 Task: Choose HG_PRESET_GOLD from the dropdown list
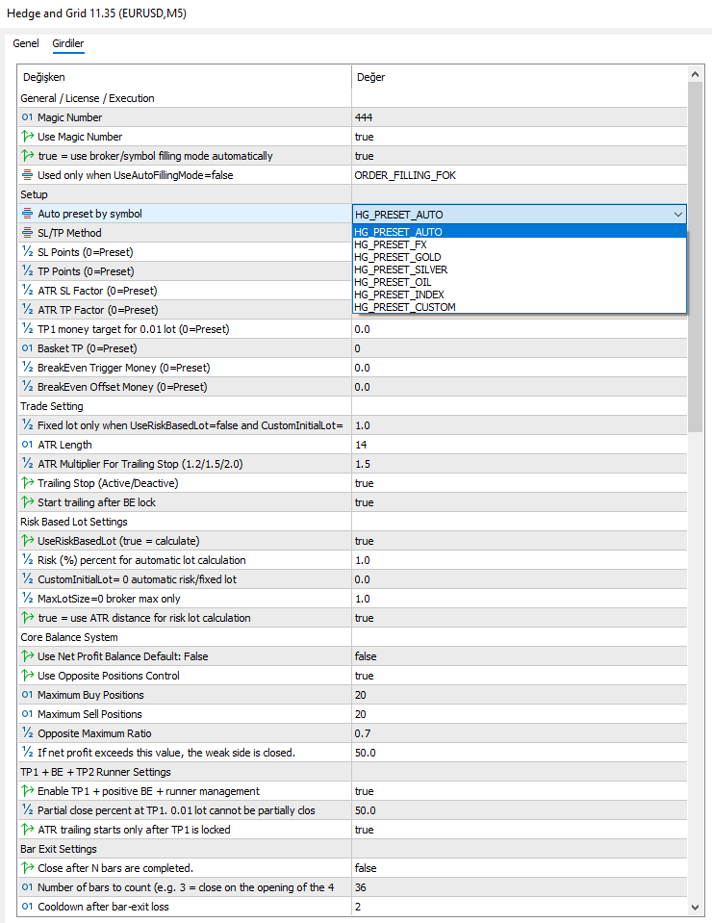point(519,257)
